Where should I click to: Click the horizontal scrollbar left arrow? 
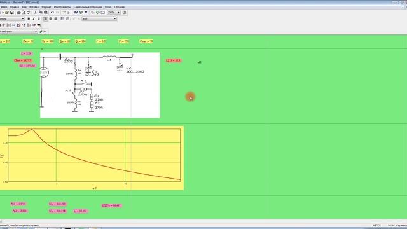pos(1,221)
